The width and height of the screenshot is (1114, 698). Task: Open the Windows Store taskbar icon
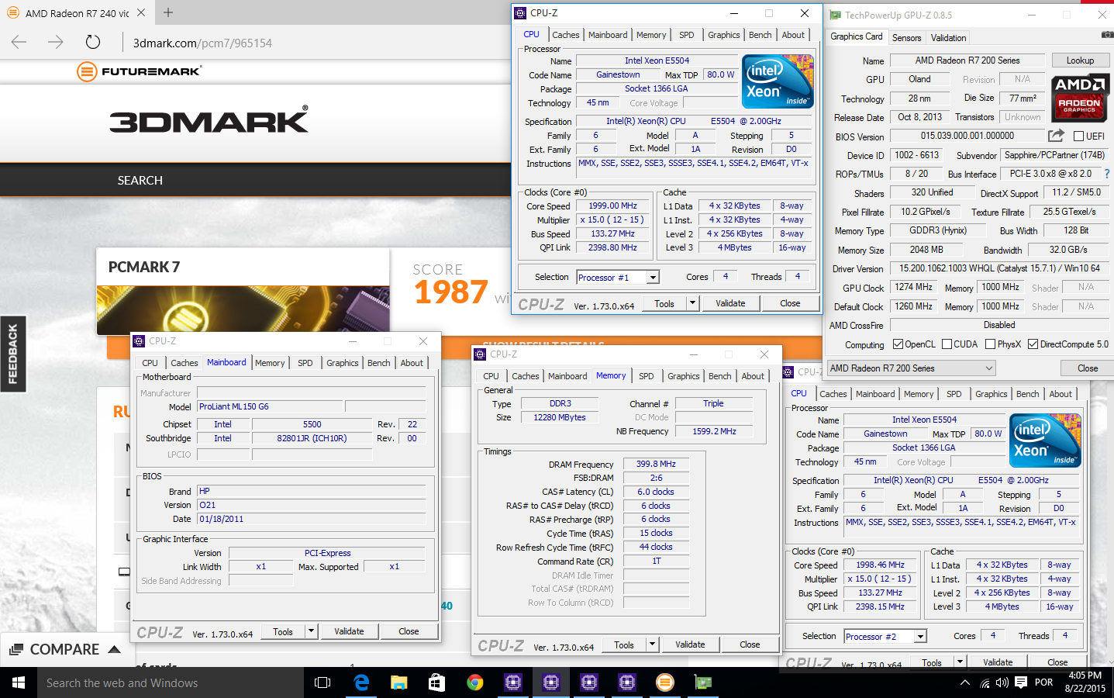pyautogui.click(x=437, y=682)
